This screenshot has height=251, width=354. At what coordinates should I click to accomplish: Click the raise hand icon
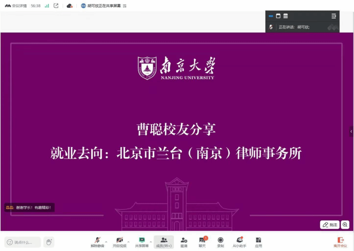[49, 242]
